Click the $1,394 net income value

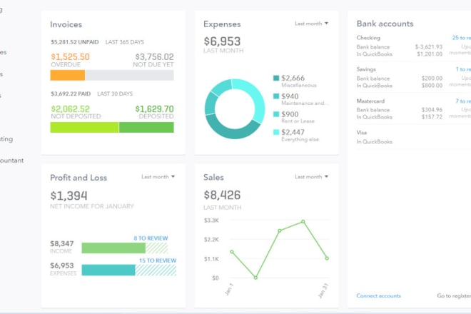click(69, 196)
